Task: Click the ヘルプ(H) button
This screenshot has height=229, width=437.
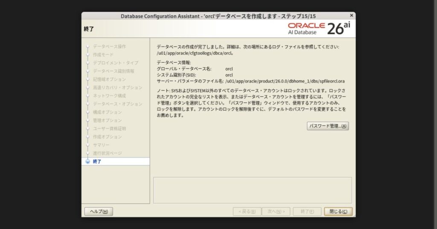Action: coord(99,212)
